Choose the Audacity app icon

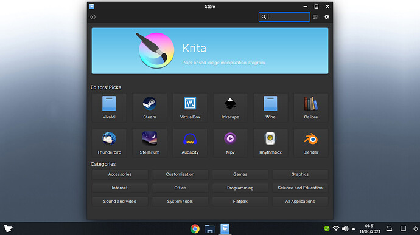click(190, 138)
